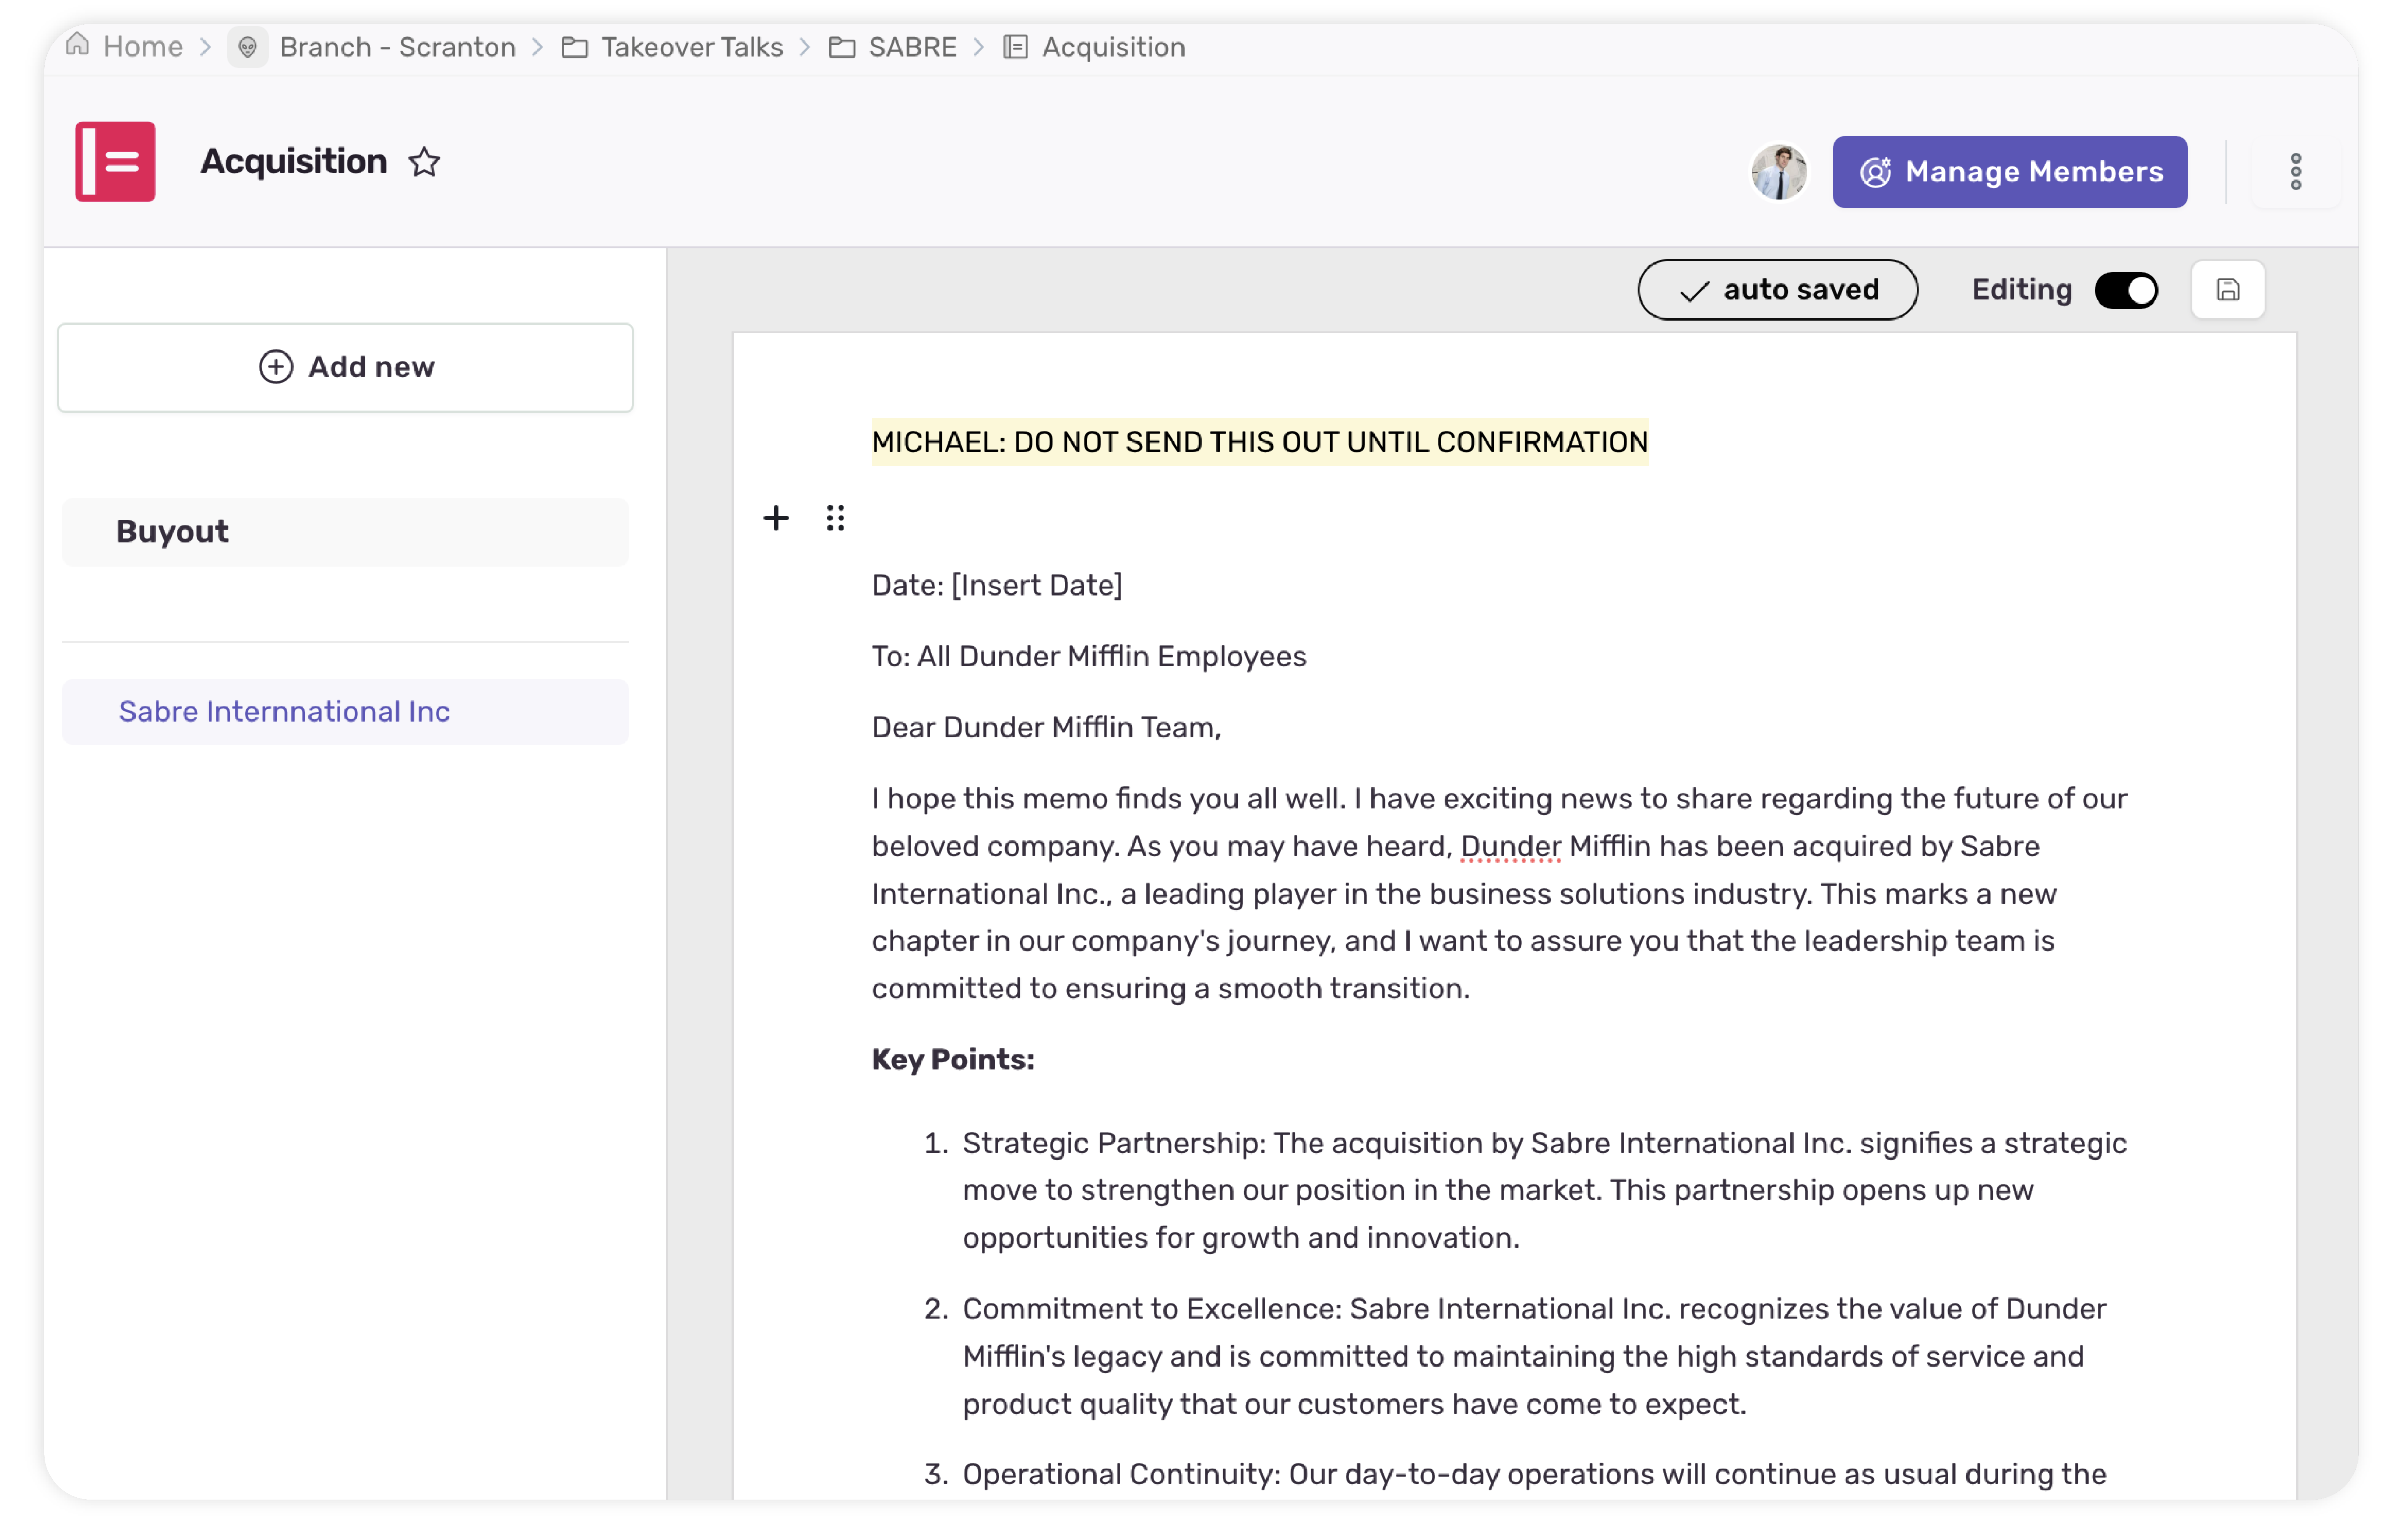
Task: Open the three-dot options menu
Action: point(2296,171)
